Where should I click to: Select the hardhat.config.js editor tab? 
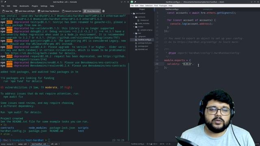172,9
